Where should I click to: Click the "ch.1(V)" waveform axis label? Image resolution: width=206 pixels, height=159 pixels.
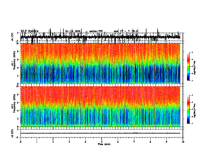pyautogui.click(x=12, y=37)
